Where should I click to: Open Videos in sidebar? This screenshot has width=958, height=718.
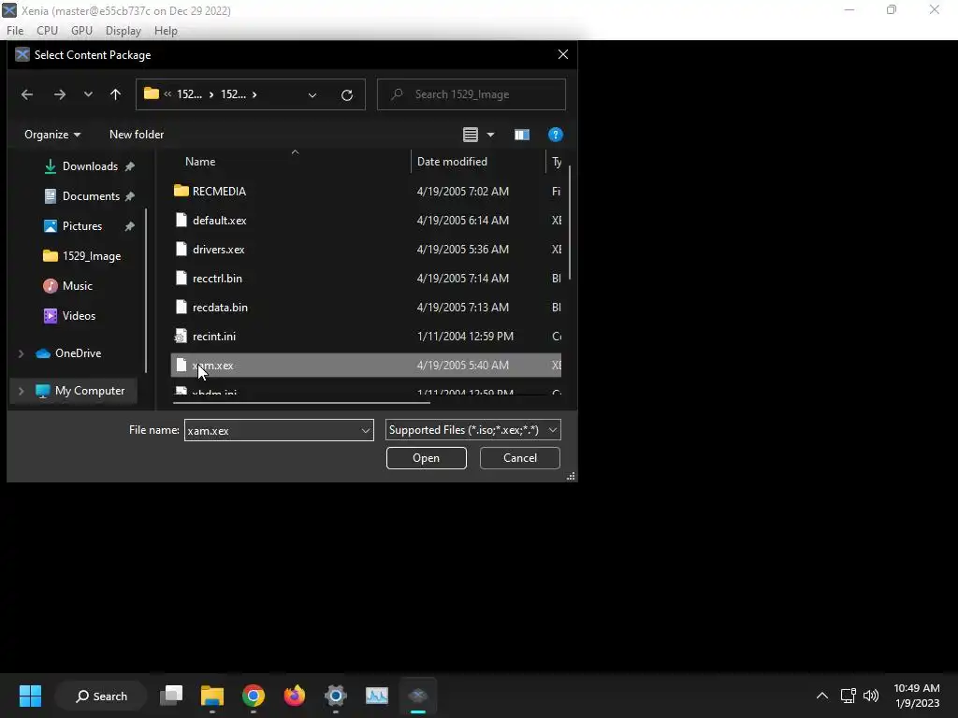(79, 316)
